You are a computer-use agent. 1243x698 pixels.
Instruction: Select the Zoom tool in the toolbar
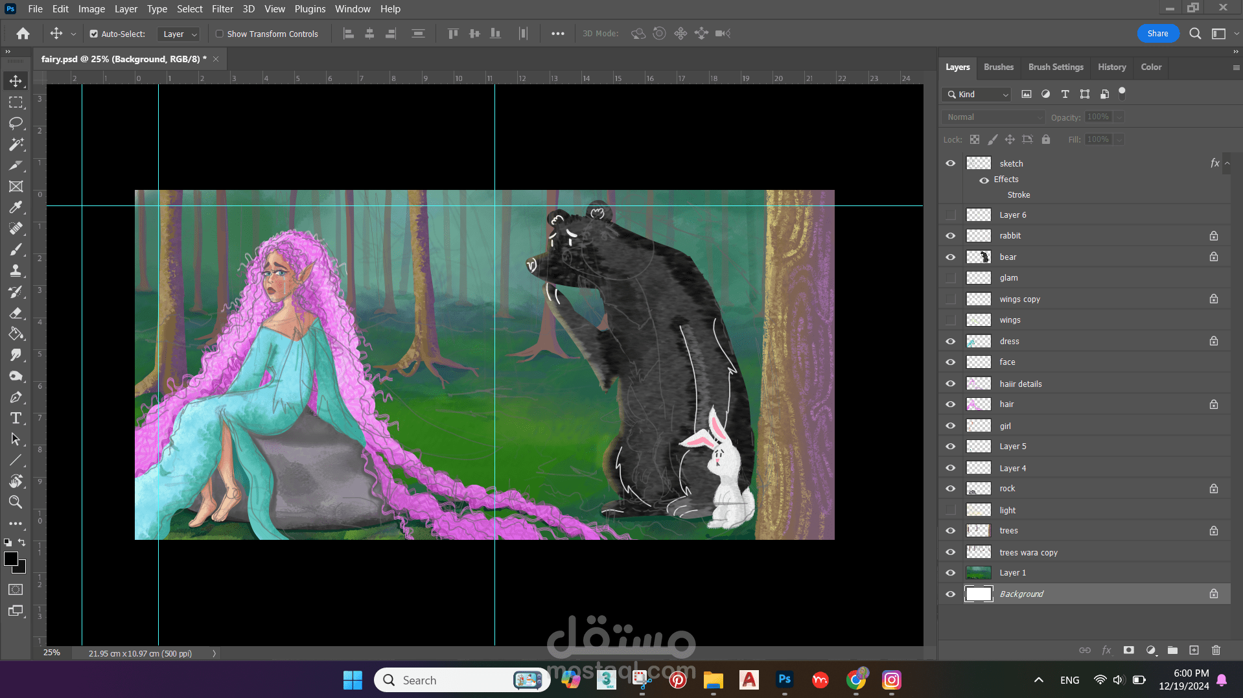pos(16,502)
